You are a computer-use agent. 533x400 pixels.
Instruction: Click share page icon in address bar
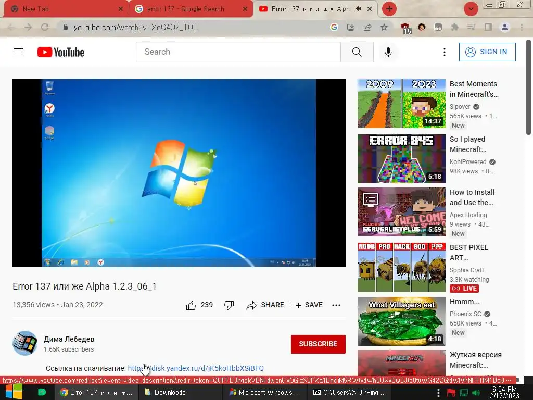pyautogui.click(x=367, y=27)
